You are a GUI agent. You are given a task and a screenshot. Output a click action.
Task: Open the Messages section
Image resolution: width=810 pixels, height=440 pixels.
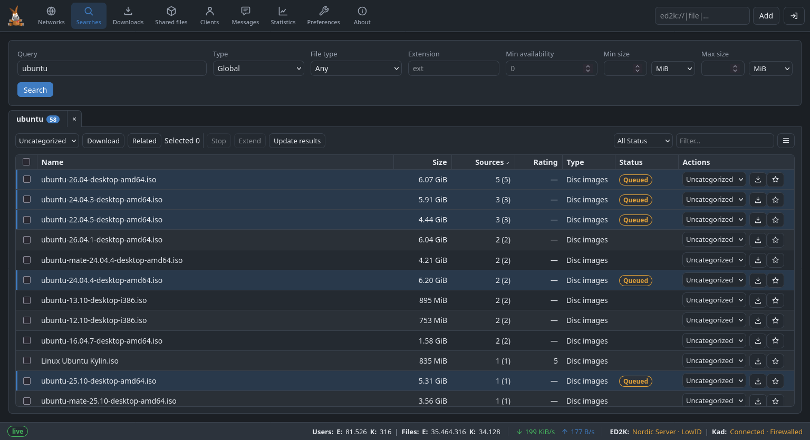click(x=245, y=16)
